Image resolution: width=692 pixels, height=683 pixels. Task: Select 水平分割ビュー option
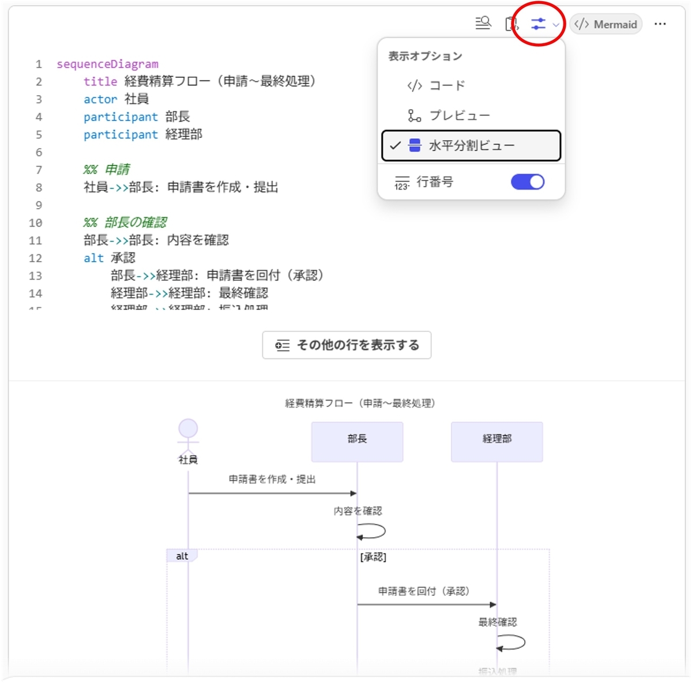pos(471,145)
